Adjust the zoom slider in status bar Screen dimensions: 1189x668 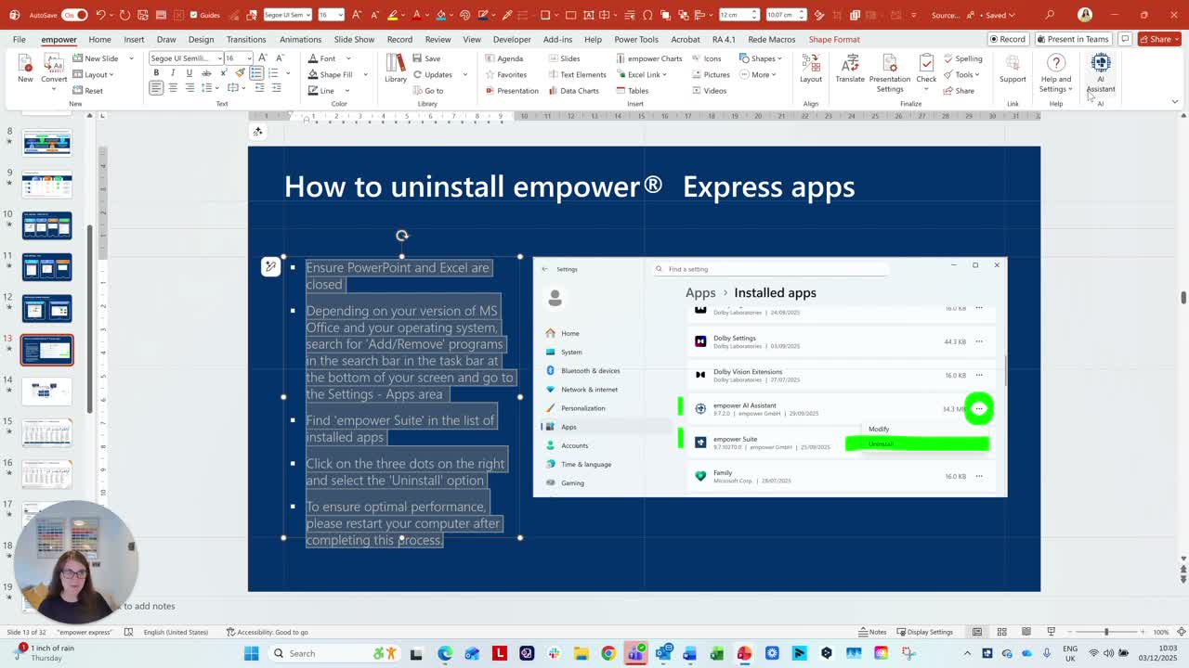(x=1105, y=632)
